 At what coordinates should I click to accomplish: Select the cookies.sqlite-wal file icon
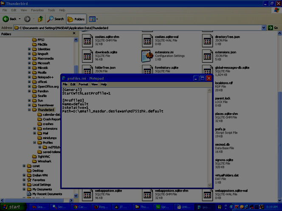coord(147,40)
